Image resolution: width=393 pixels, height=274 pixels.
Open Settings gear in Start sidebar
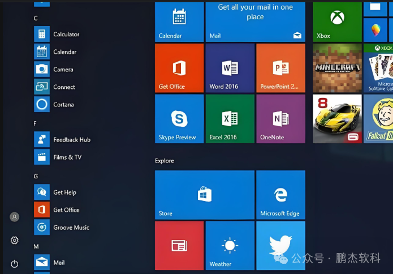[15, 241]
